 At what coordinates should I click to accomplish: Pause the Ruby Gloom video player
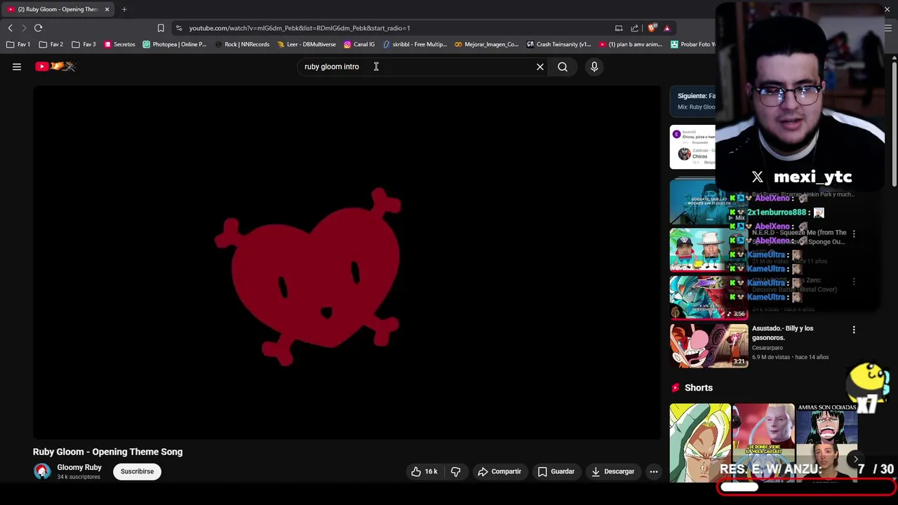[347, 262]
